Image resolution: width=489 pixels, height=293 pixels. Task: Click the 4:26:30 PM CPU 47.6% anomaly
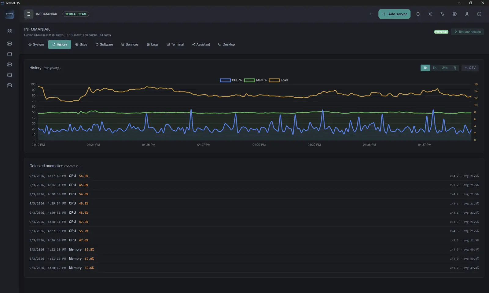click(254, 240)
